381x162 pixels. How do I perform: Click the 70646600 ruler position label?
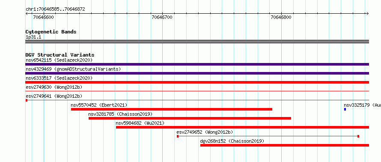[x=44, y=17]
